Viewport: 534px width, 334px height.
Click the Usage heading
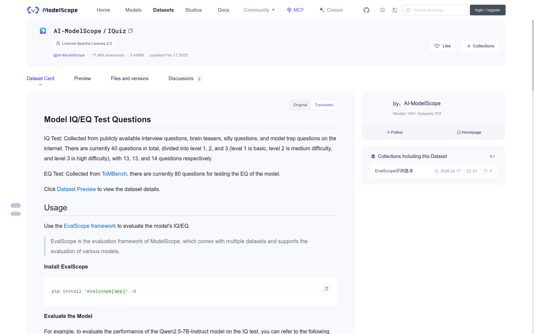tap(56, 208)
